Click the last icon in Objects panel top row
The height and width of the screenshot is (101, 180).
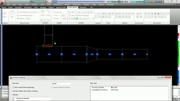[132, 14]
